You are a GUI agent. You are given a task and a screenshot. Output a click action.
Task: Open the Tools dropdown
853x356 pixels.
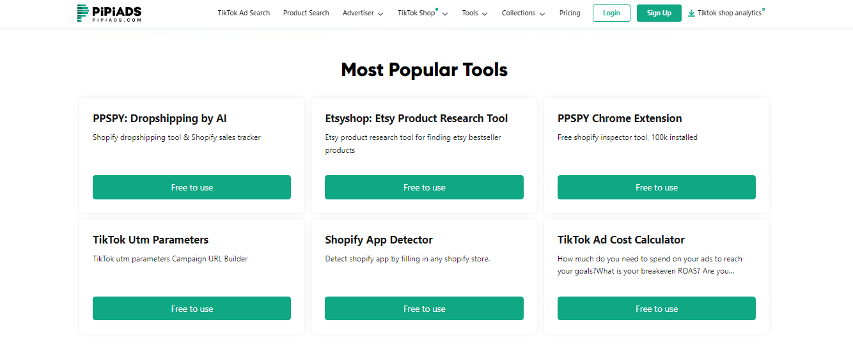click(474, 13)
